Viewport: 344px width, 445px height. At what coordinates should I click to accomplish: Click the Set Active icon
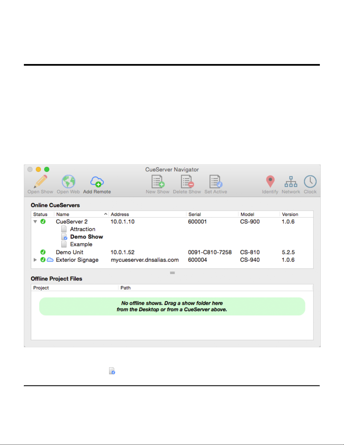point(216,181)
